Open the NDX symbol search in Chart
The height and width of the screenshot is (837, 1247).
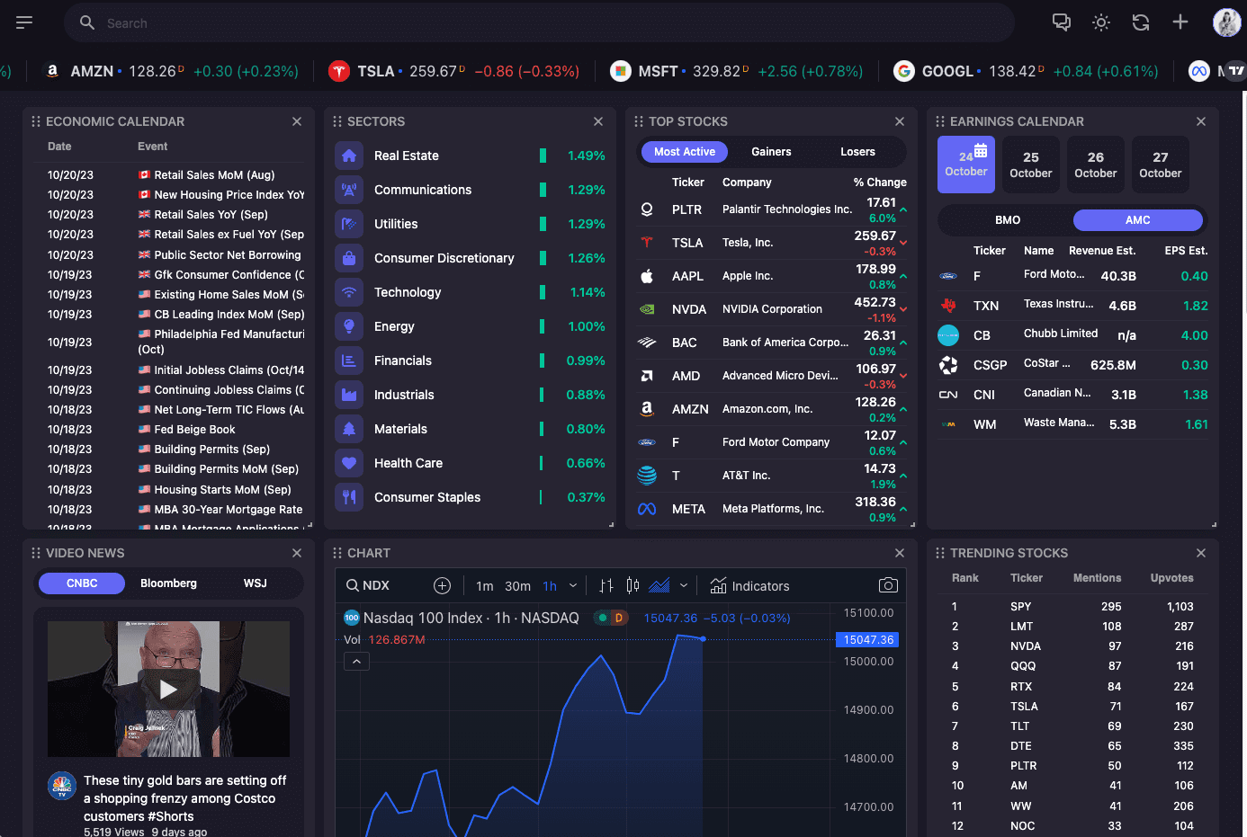click(x=368, y=586)
